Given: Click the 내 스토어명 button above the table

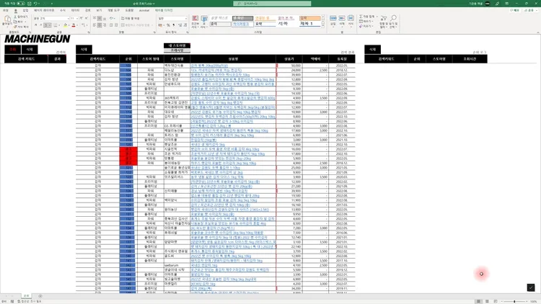Looking at the screenshot, I should pyautogui.click(x=177, y=45).
